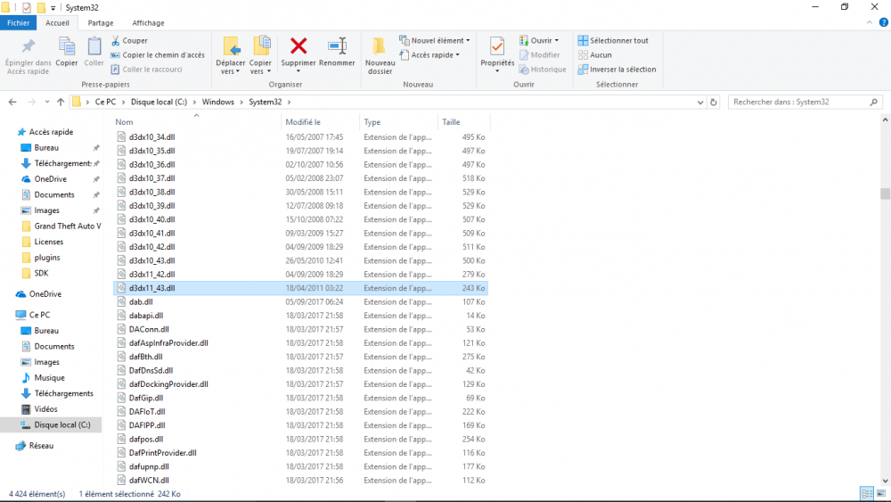Create a folder with Nouveau dossier
The height and width of the screenshot is (502, 891).
tap(380, 55)
